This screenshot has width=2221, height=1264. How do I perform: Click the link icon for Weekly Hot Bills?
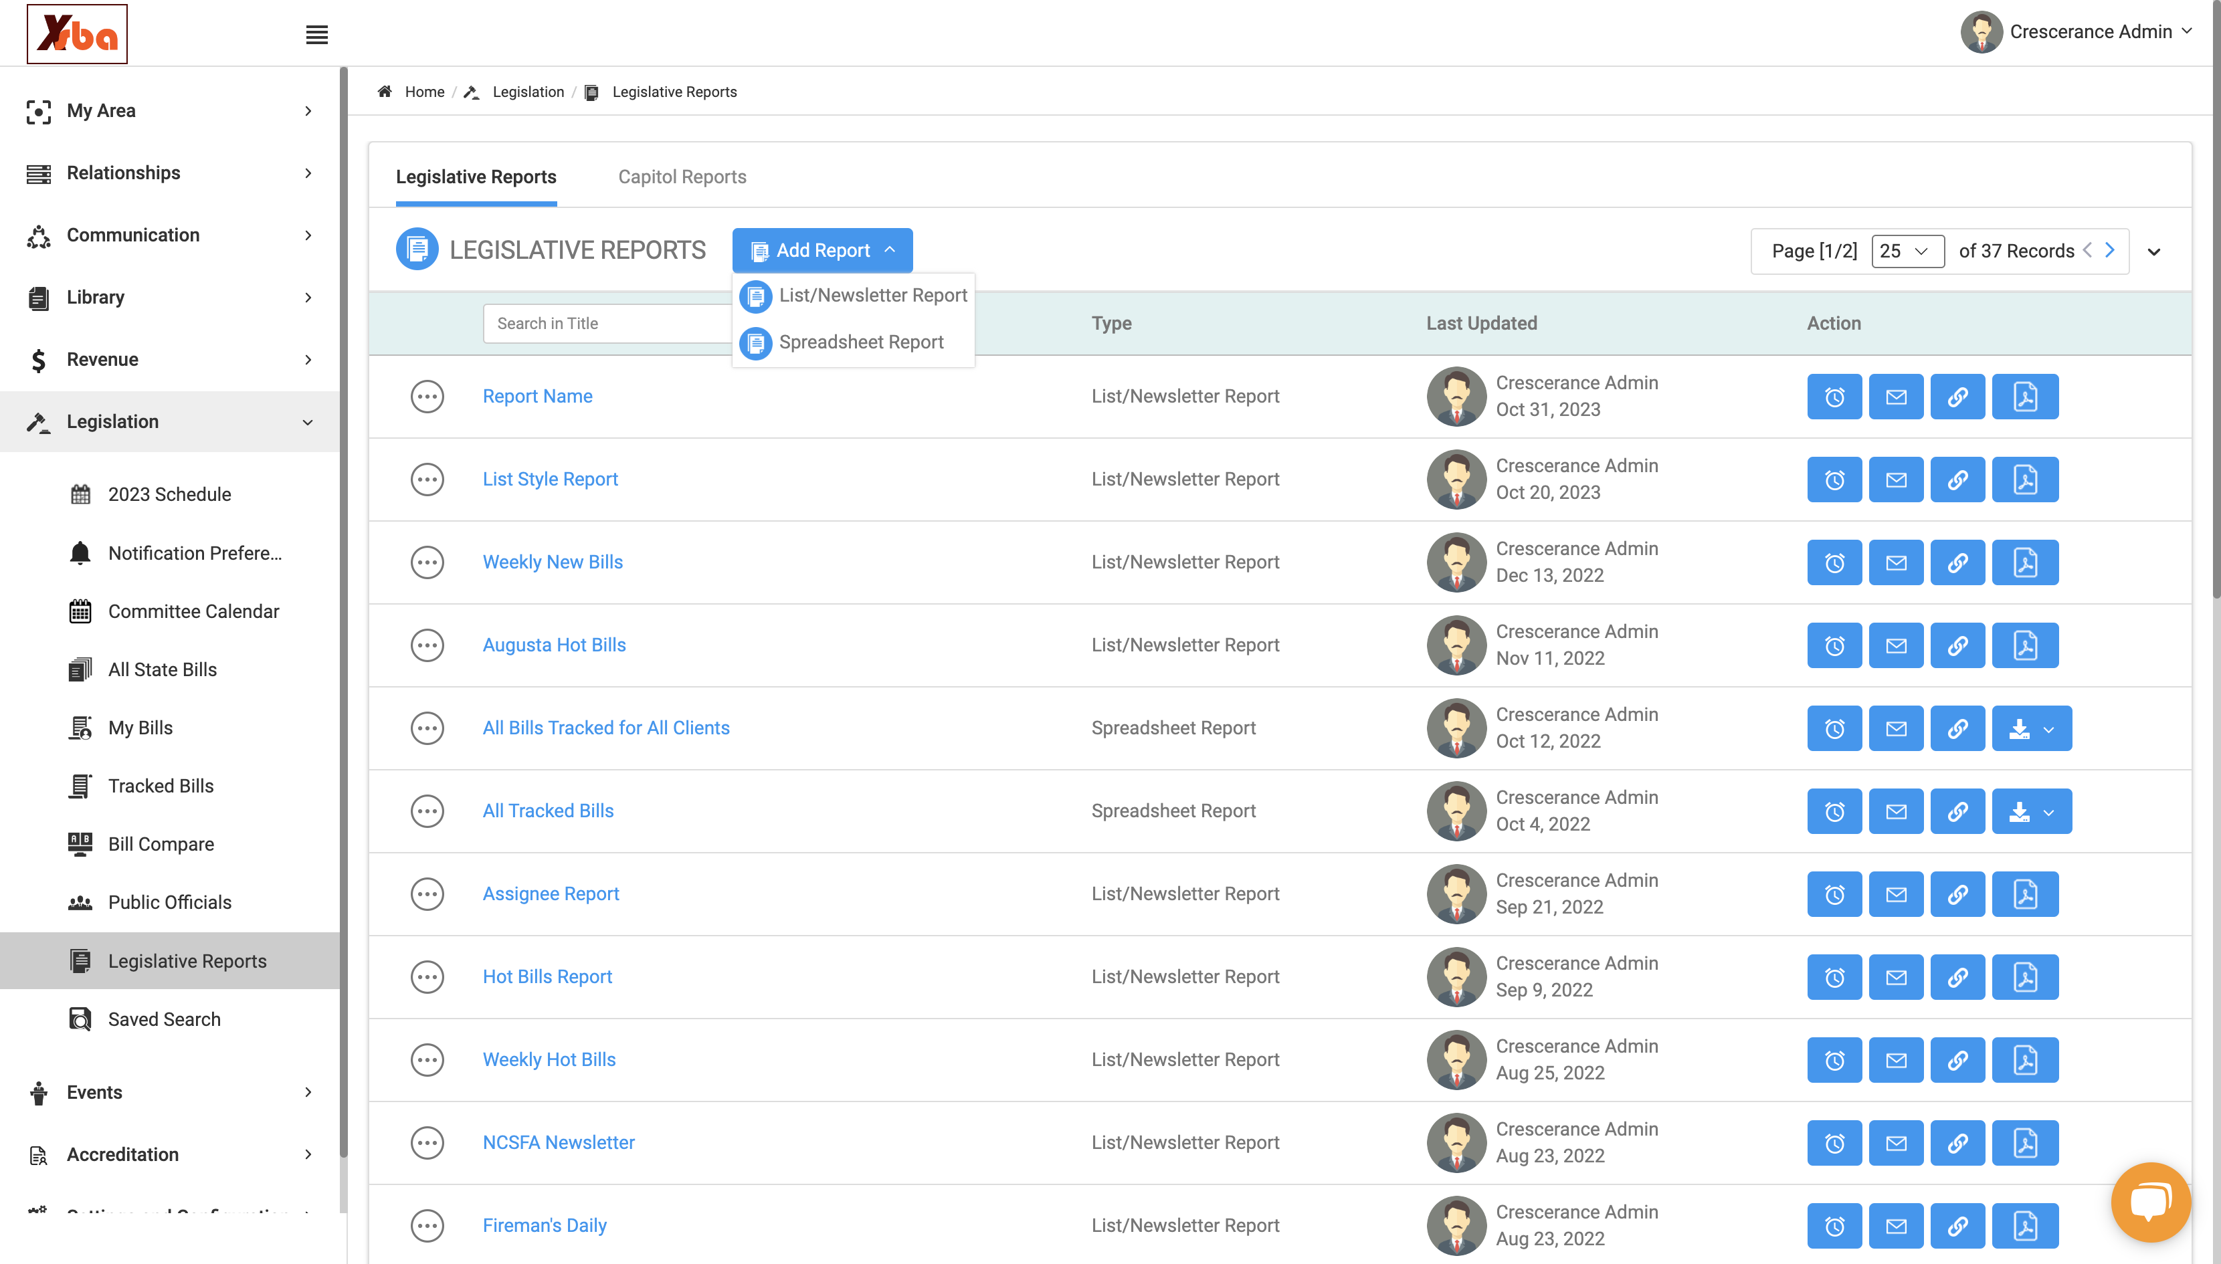point(1957,1060)
